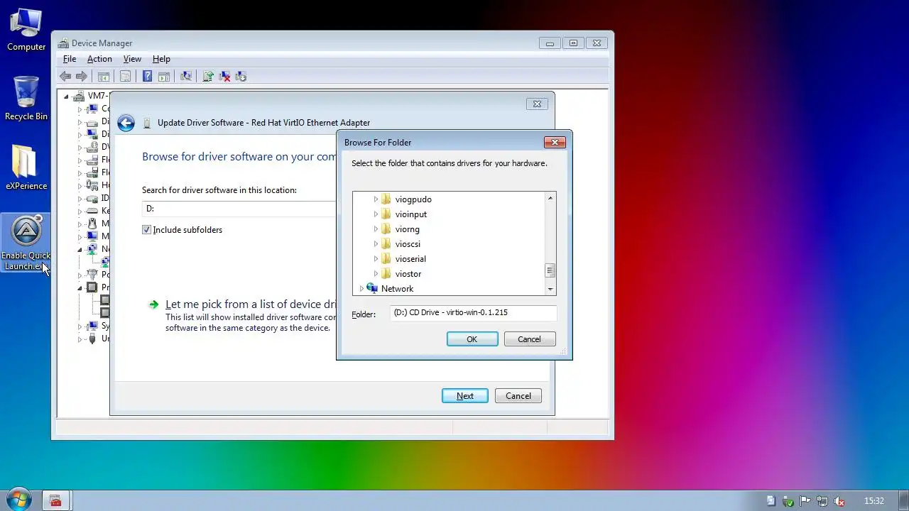The width and height of the screenshot is (909, 511).
Task: Choose Let me pick from a list option
Action: click(x=250, y=304)
